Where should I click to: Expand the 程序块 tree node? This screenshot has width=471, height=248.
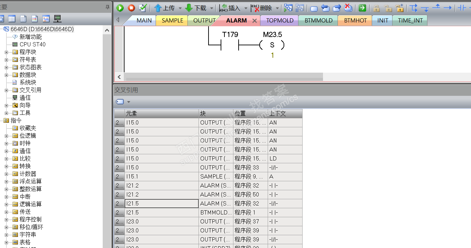tap(6, 52)
